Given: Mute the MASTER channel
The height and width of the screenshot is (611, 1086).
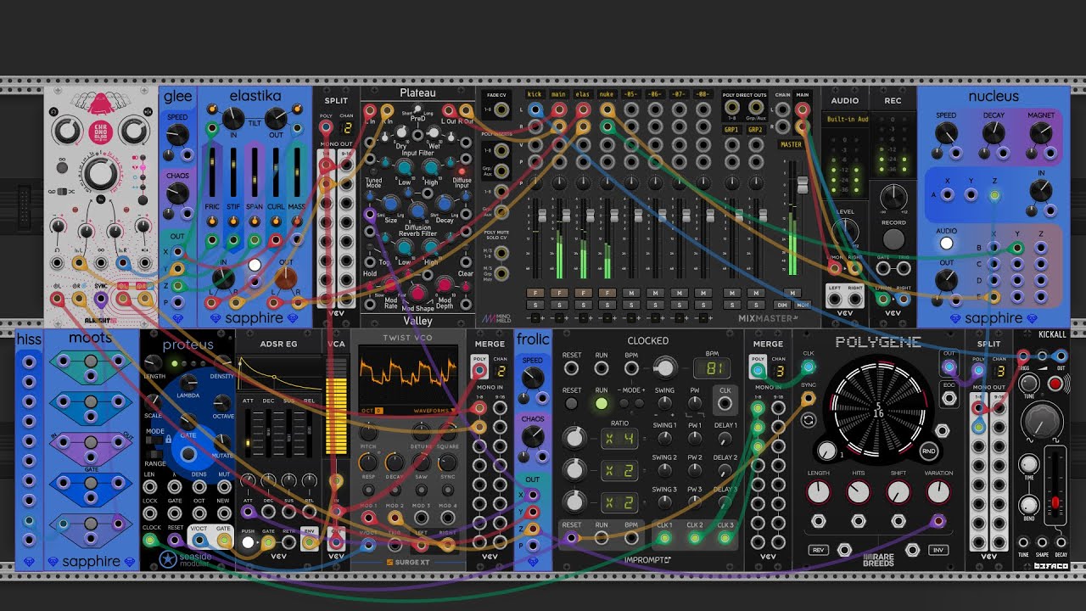Looking at the screenshot, I should click(x=792, y=293).
